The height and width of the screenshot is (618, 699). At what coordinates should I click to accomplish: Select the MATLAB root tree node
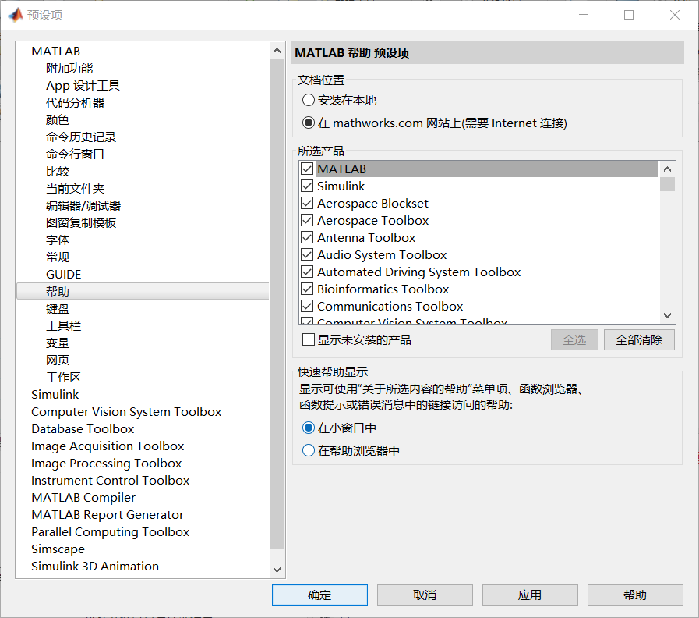pos(56,51)
